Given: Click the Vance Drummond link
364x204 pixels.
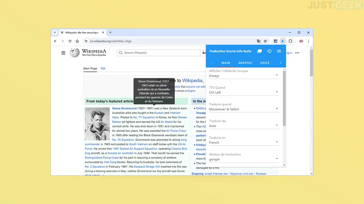Looking at the screenshot, I should click(124, 109).
